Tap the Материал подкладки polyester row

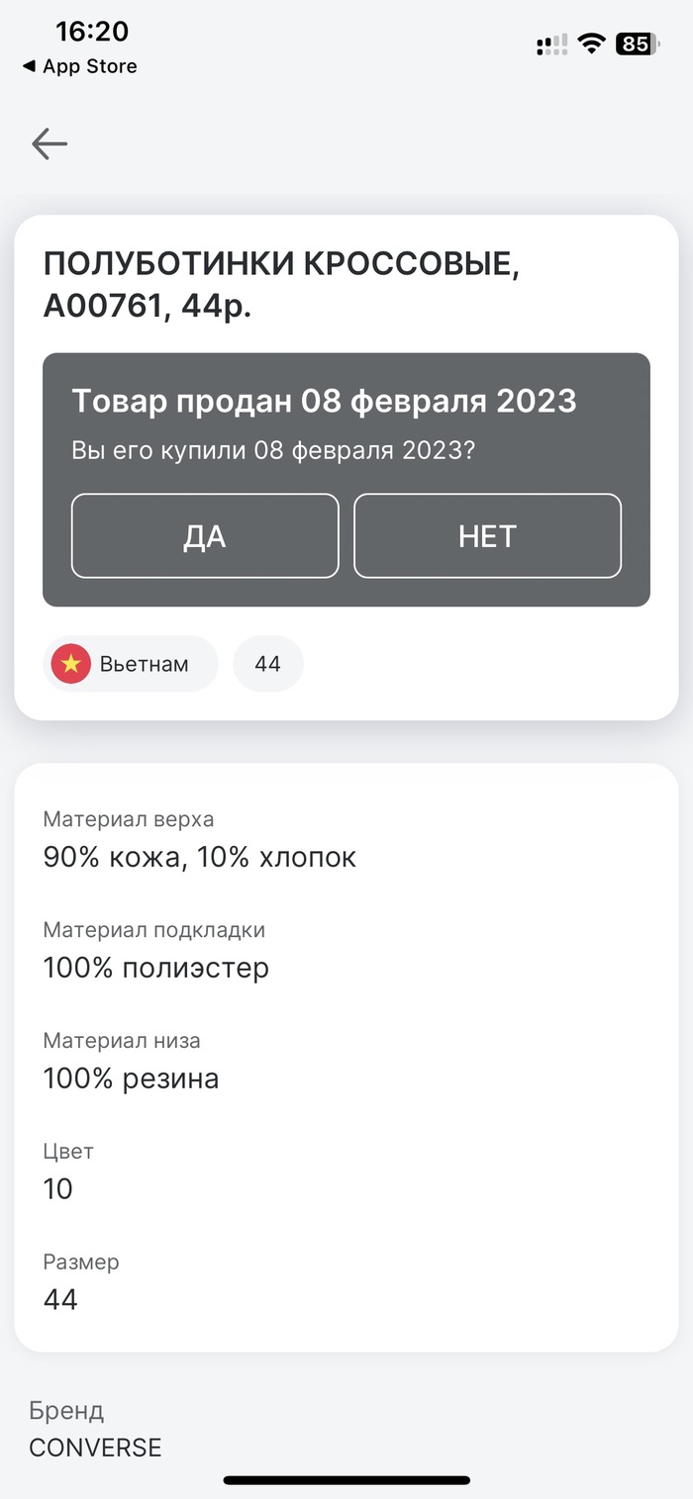pyautogui.click(x=156, y=967)
